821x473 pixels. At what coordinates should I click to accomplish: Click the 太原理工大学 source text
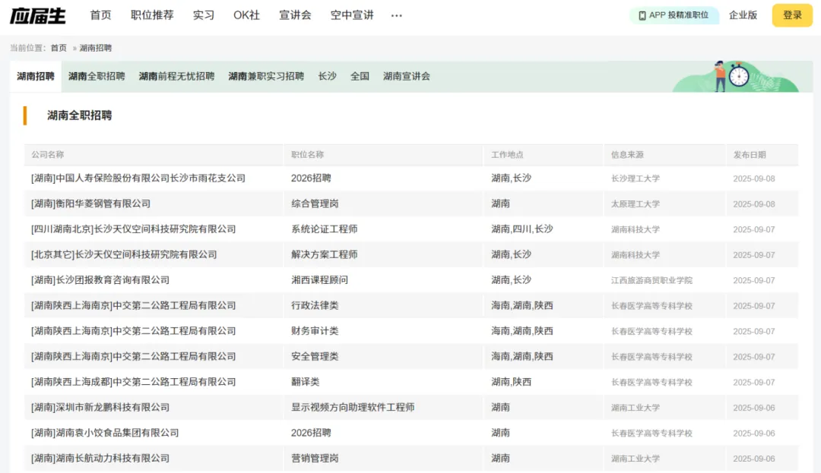pyautogui.click(x=635, y=204)
